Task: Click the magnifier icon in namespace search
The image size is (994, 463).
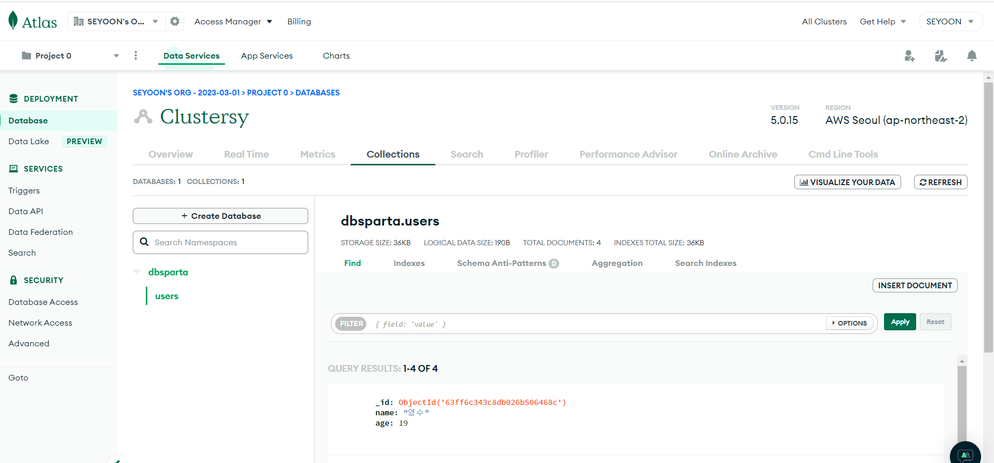Action: [144, 242]
